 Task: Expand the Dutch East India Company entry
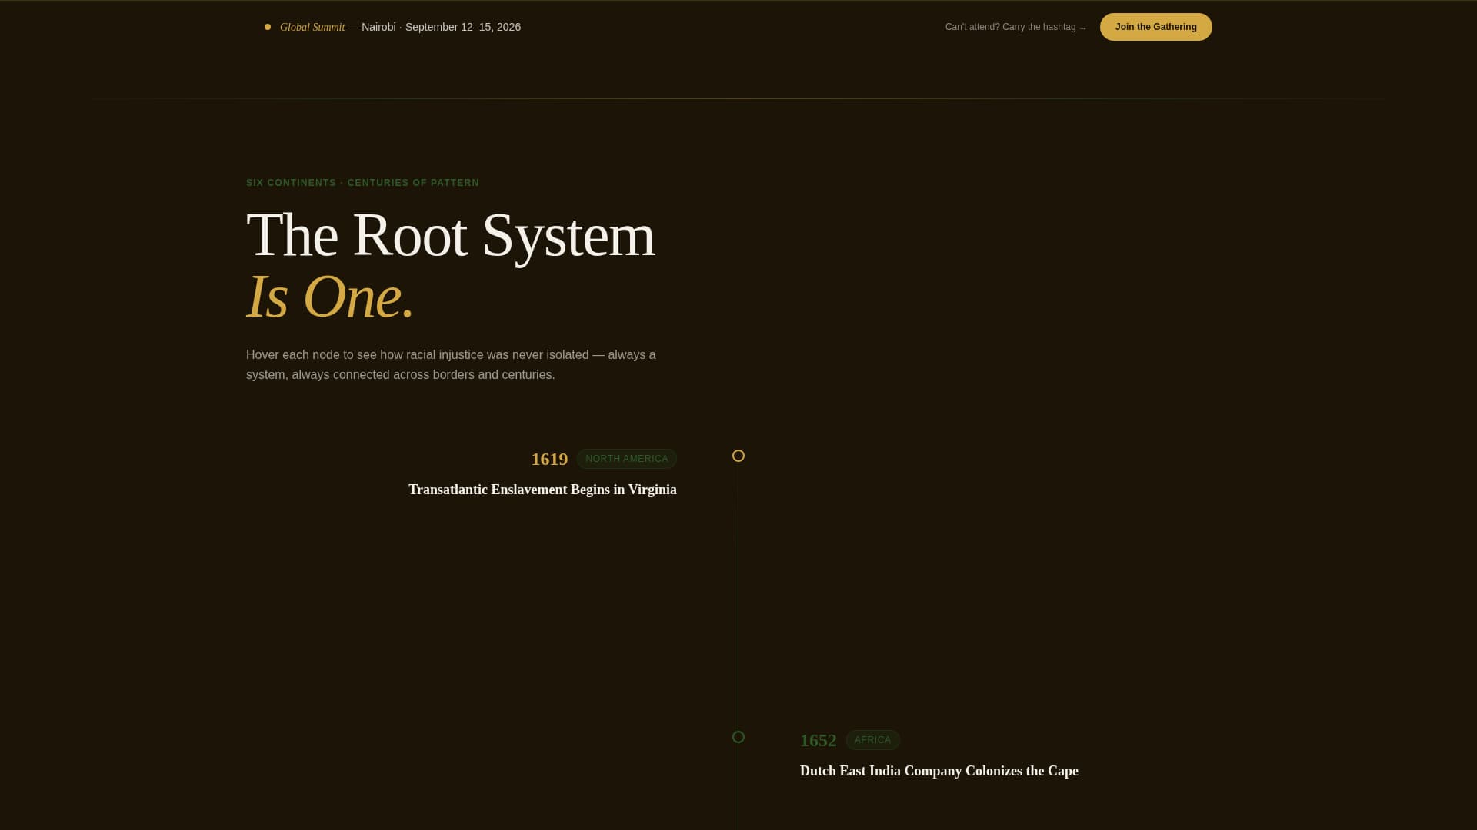(939, 771)
